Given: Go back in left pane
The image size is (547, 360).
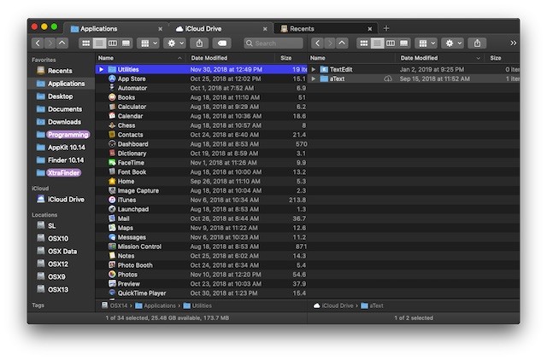Looking at the screenshot, I should coord(38,44).
